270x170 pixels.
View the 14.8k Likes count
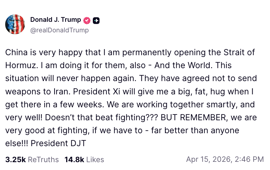click(x=85, y=159)
